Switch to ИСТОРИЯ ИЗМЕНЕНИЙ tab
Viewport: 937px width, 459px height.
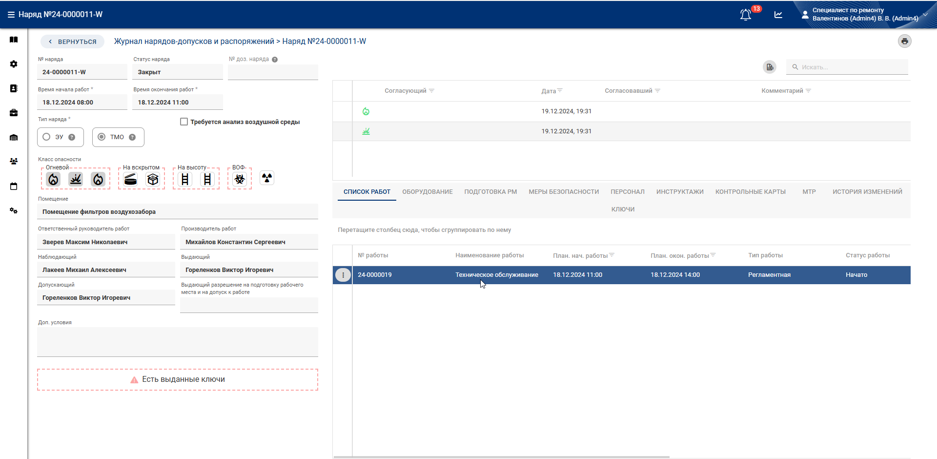867,192
